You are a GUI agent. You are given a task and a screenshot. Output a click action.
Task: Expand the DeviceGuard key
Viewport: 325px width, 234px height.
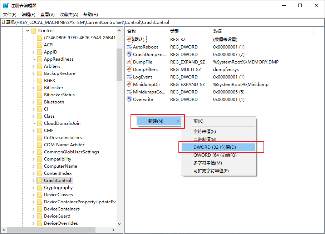[x=34, y=216]
